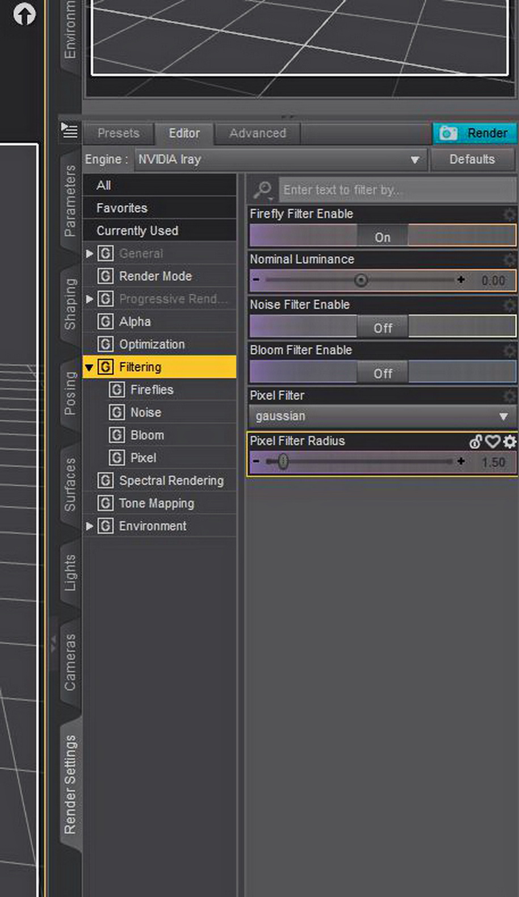Click the camera icon on Render button
The image size is (519, 897).
point(448,133)
